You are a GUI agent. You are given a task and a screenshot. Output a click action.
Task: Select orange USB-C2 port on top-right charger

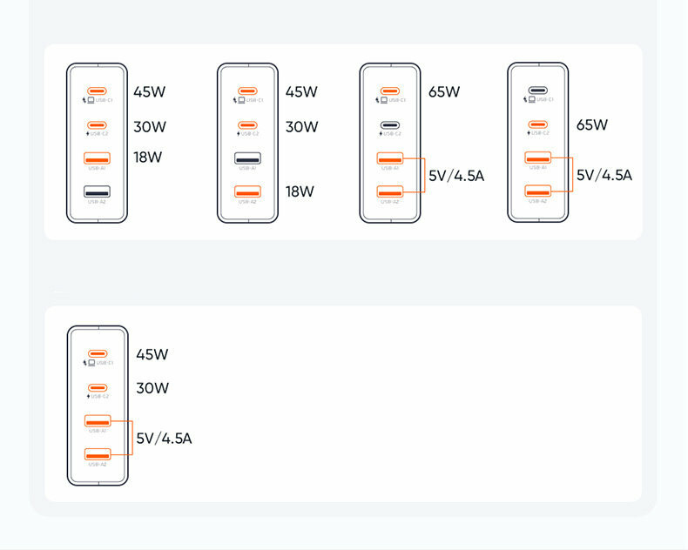[x=537, y=124]
